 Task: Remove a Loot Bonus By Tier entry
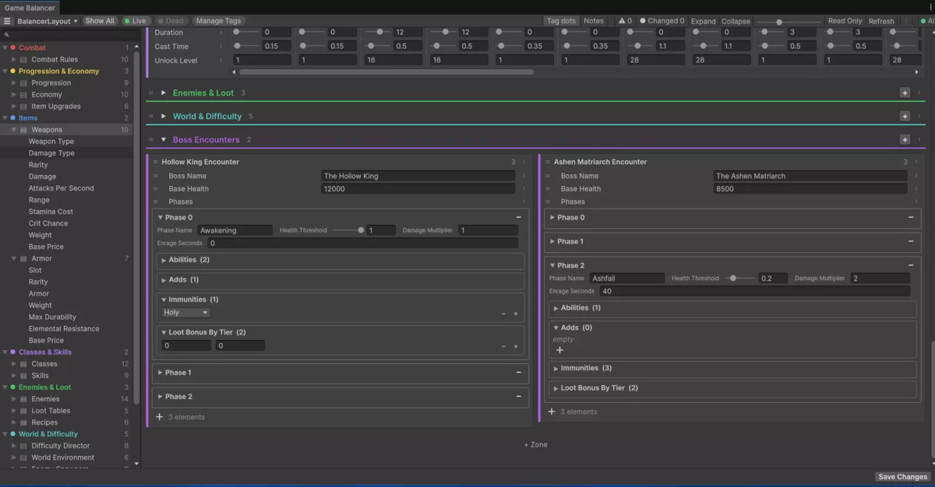point(503,346)
